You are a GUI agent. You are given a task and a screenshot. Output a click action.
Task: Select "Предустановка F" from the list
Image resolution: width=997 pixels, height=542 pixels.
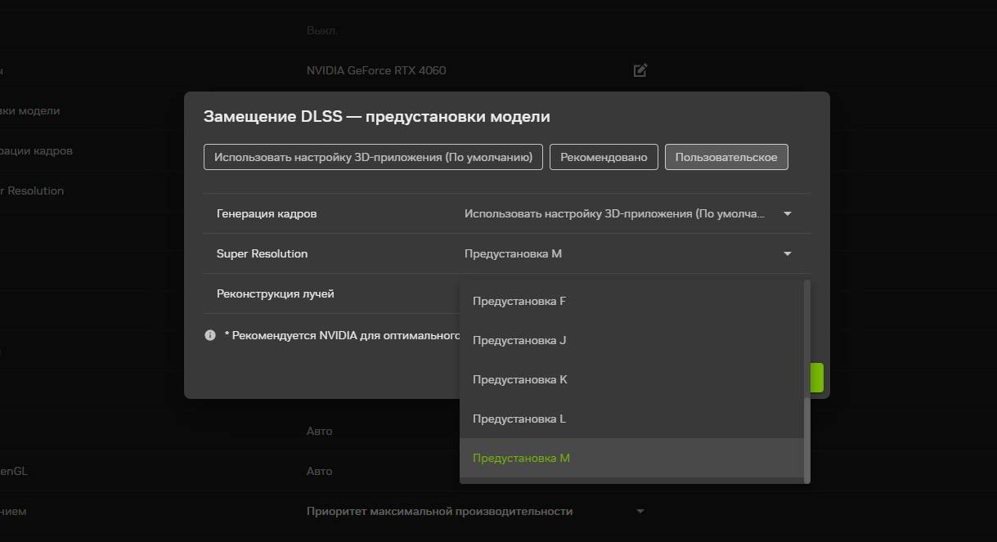519,301
